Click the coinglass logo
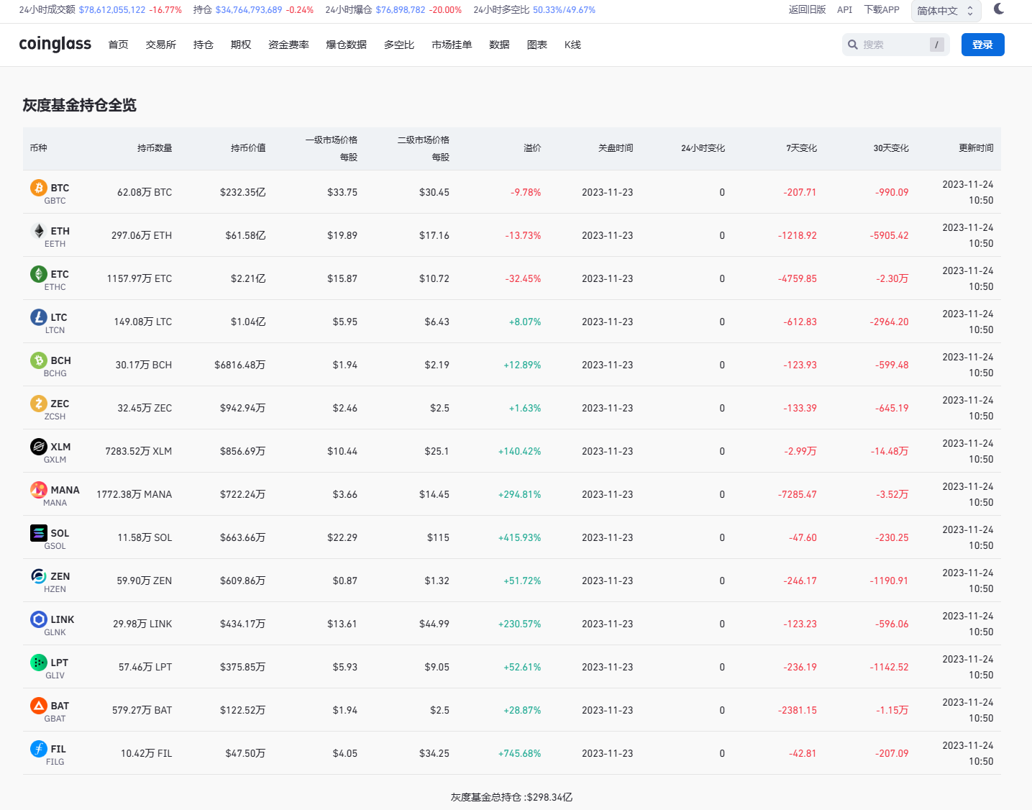 tap(55, 44)
